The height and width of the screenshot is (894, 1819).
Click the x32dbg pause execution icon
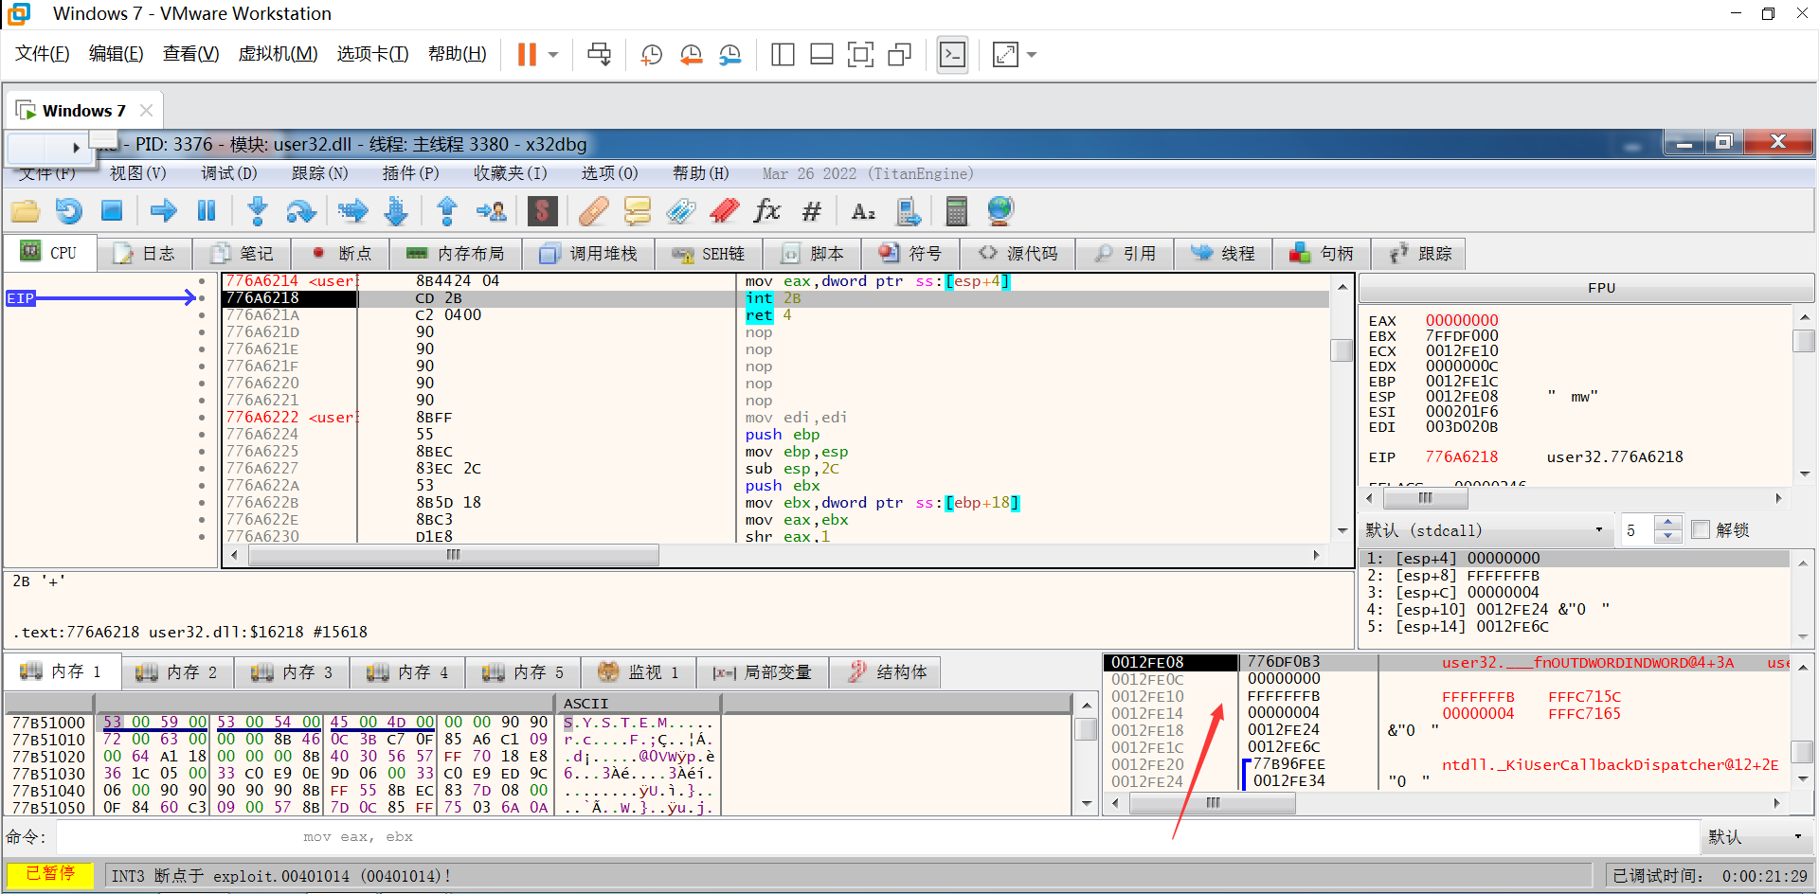(207, 211)
